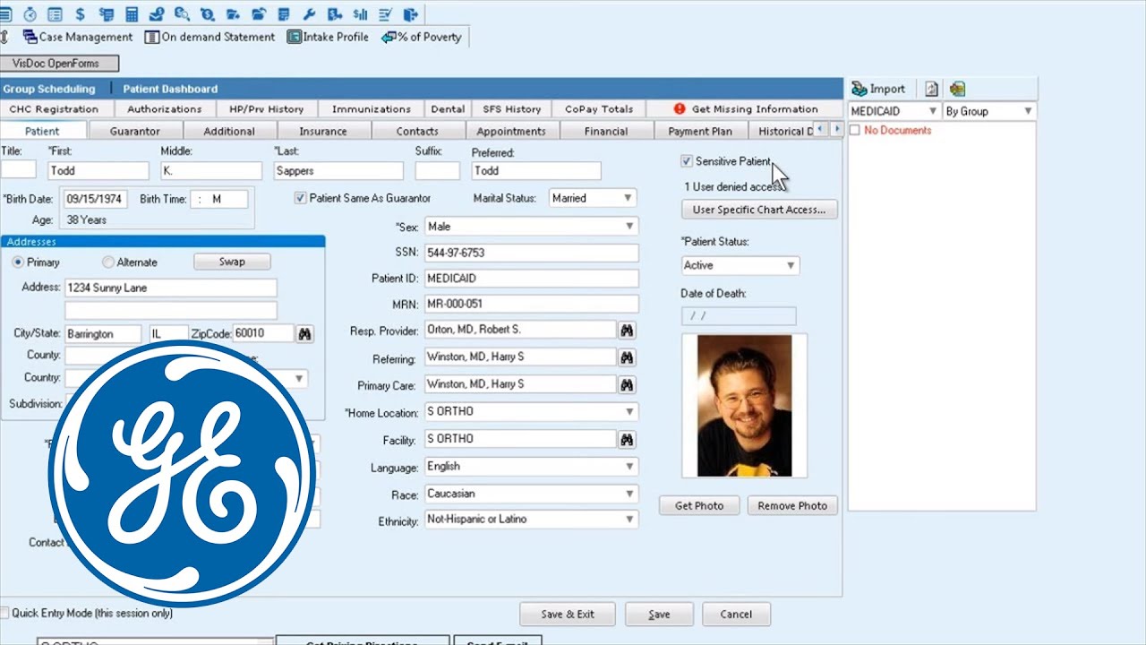This screenshot has height=645, width=1146.
Task: Open the Intake Profile toolbar item
Action: (x=327, y=37)
